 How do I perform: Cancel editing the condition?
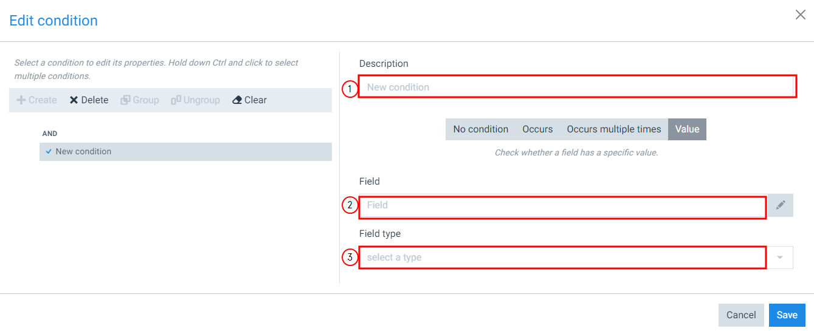(741, 315)
